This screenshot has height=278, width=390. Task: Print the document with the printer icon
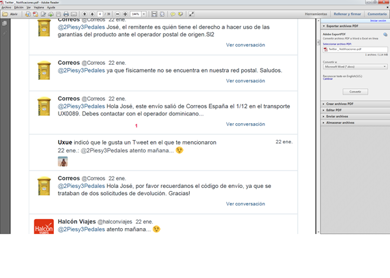click(66, 14)
